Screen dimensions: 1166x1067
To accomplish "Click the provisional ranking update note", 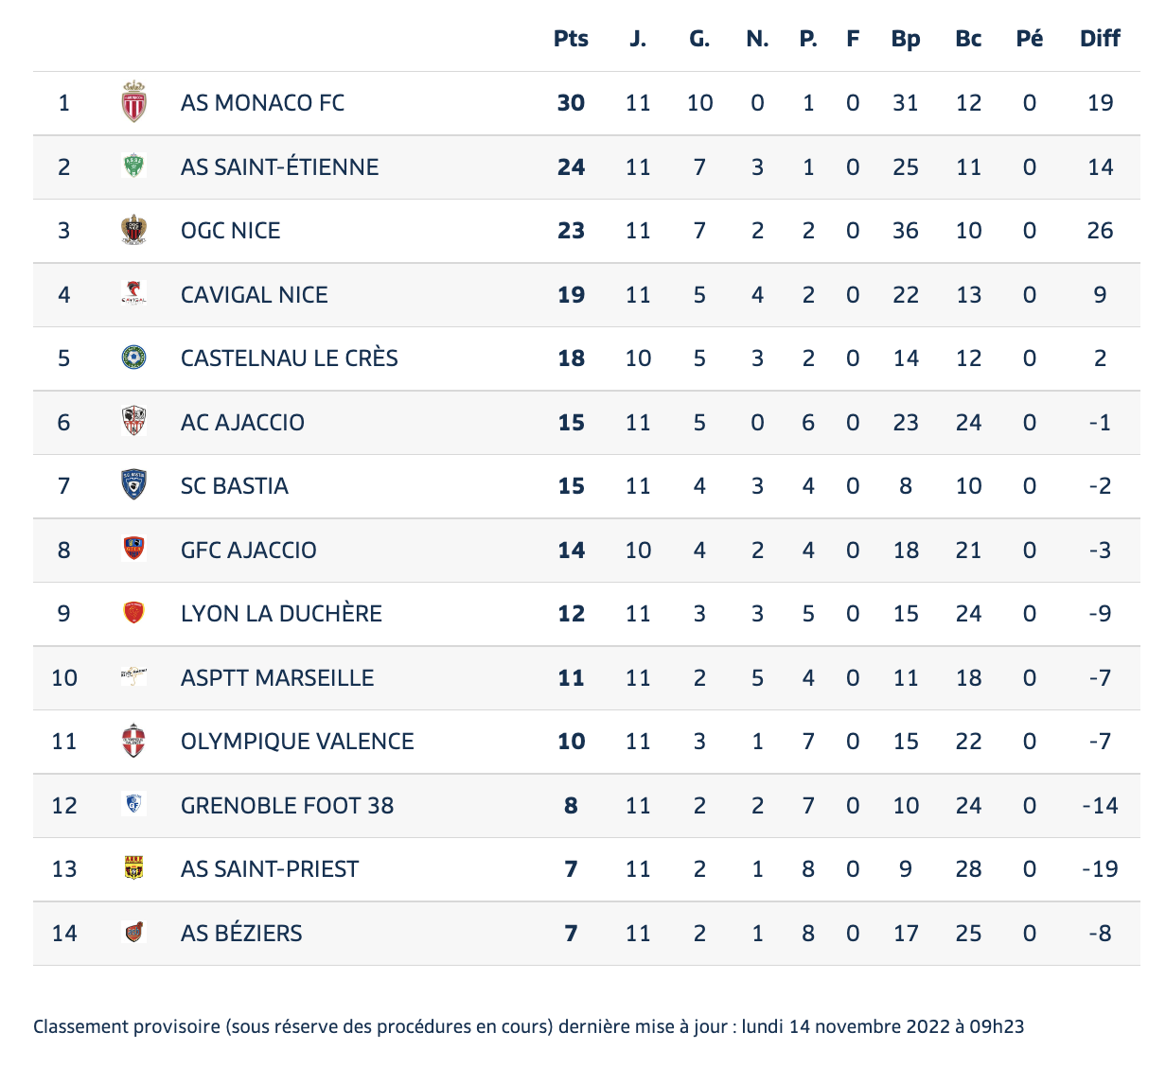I will (x=528, y=1026).
